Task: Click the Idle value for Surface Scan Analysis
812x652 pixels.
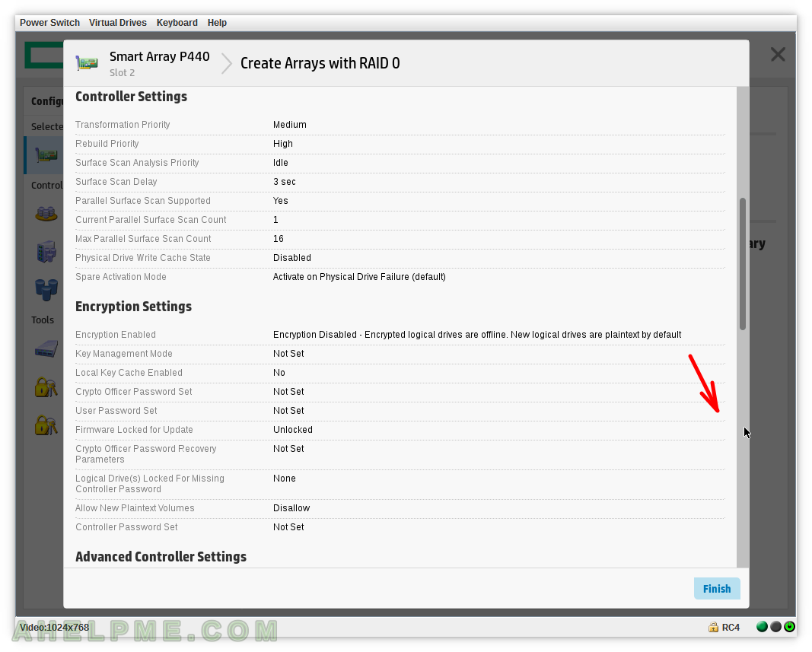Action: click(x=280, y=163)
